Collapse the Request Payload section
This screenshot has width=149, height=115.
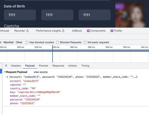tap(5, 72)
